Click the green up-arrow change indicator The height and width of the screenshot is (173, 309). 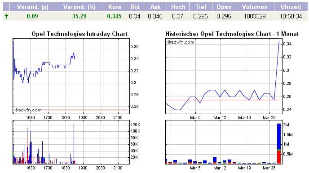tap(6, 16)
